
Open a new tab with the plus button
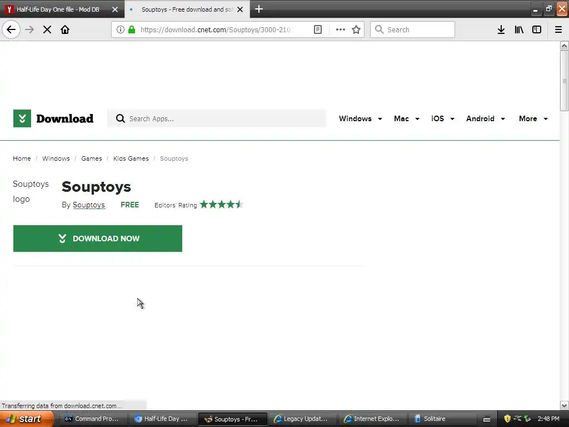coord(259,9)
